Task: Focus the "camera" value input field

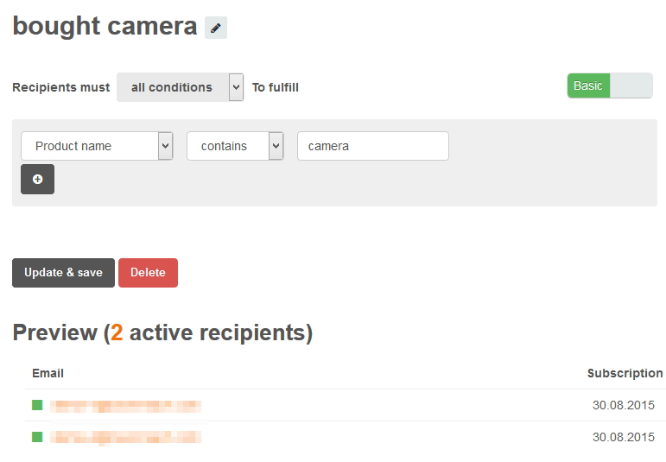Action: tap(372, 146)
